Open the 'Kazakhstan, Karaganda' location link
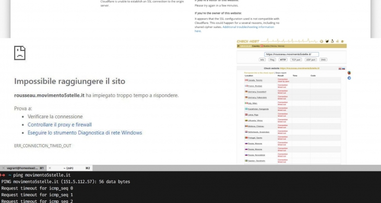Screen dimensions: 381x203 click(258, 109)
